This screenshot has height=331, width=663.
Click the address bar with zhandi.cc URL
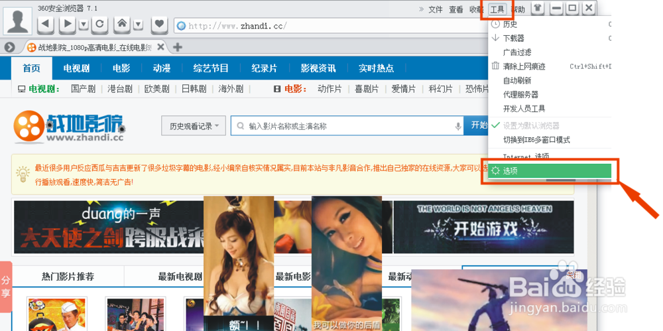pos(332,26)
